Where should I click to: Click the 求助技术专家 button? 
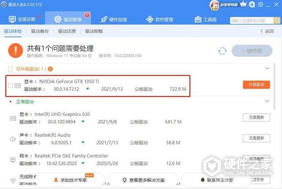pyautogui.click(x=70, y=180)
